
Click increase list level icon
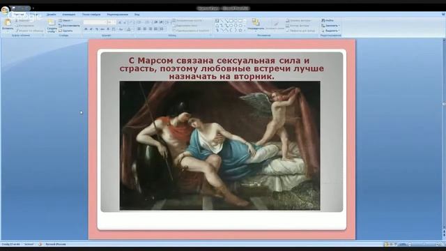pos(161,22)
